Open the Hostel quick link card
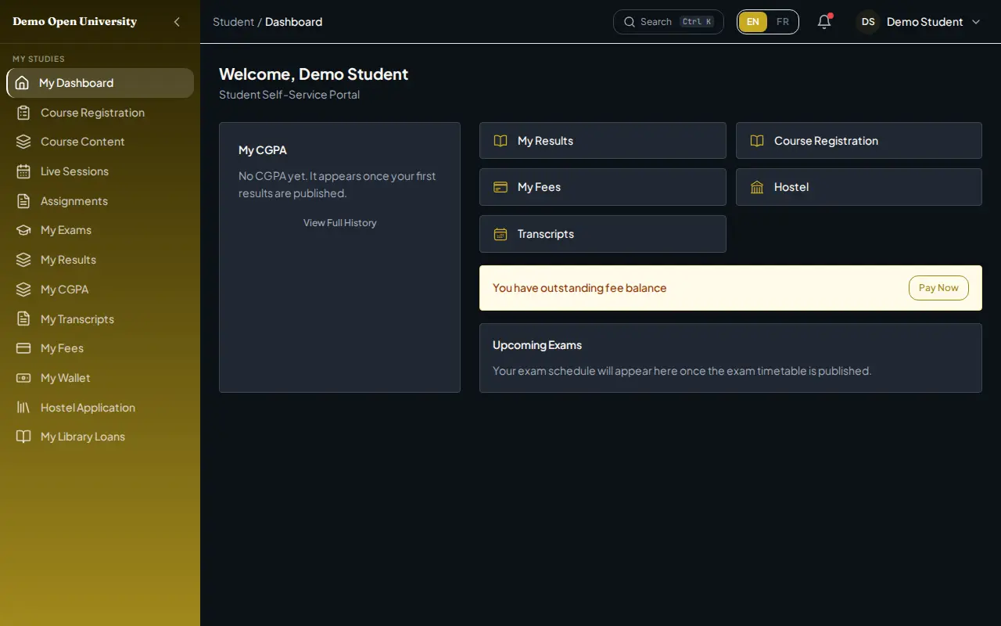The image size is (1001, 626). click(x=859, y=187)
